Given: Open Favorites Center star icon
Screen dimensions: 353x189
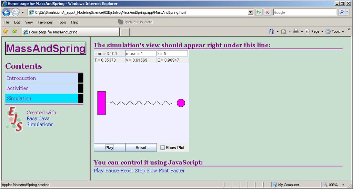Looking at the screenshot, I should (x=6, y=31).
